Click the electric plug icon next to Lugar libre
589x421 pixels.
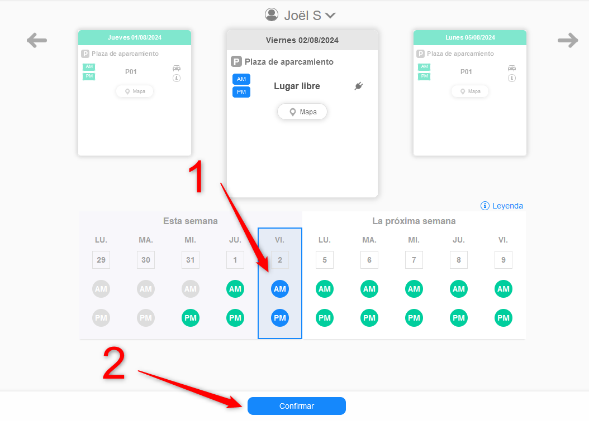(x=359, y=86)
